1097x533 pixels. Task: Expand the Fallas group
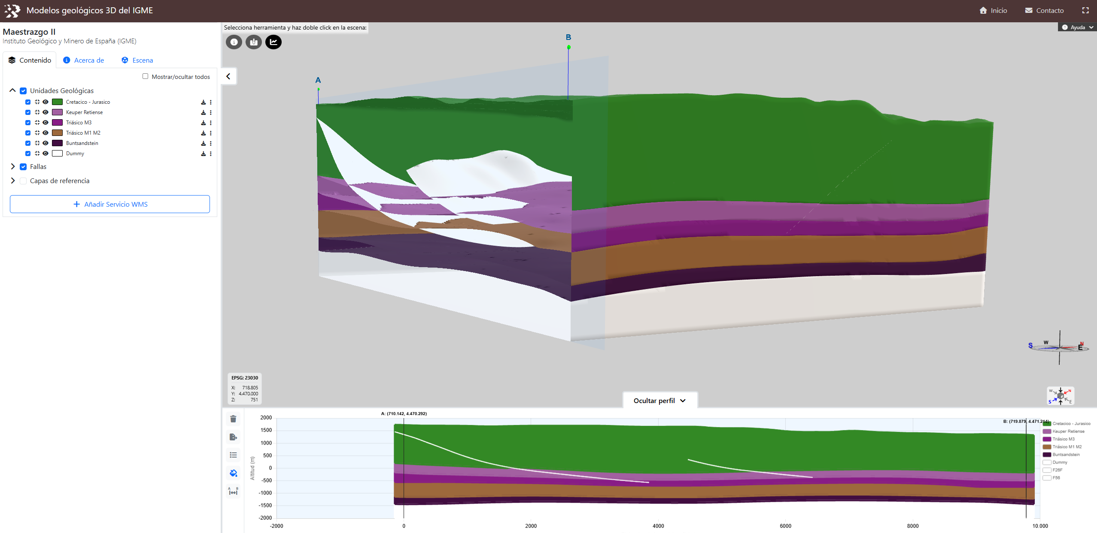pyautogui.click(x=12, y=166)
